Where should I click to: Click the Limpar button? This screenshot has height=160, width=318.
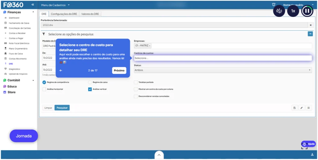point(48,108)
